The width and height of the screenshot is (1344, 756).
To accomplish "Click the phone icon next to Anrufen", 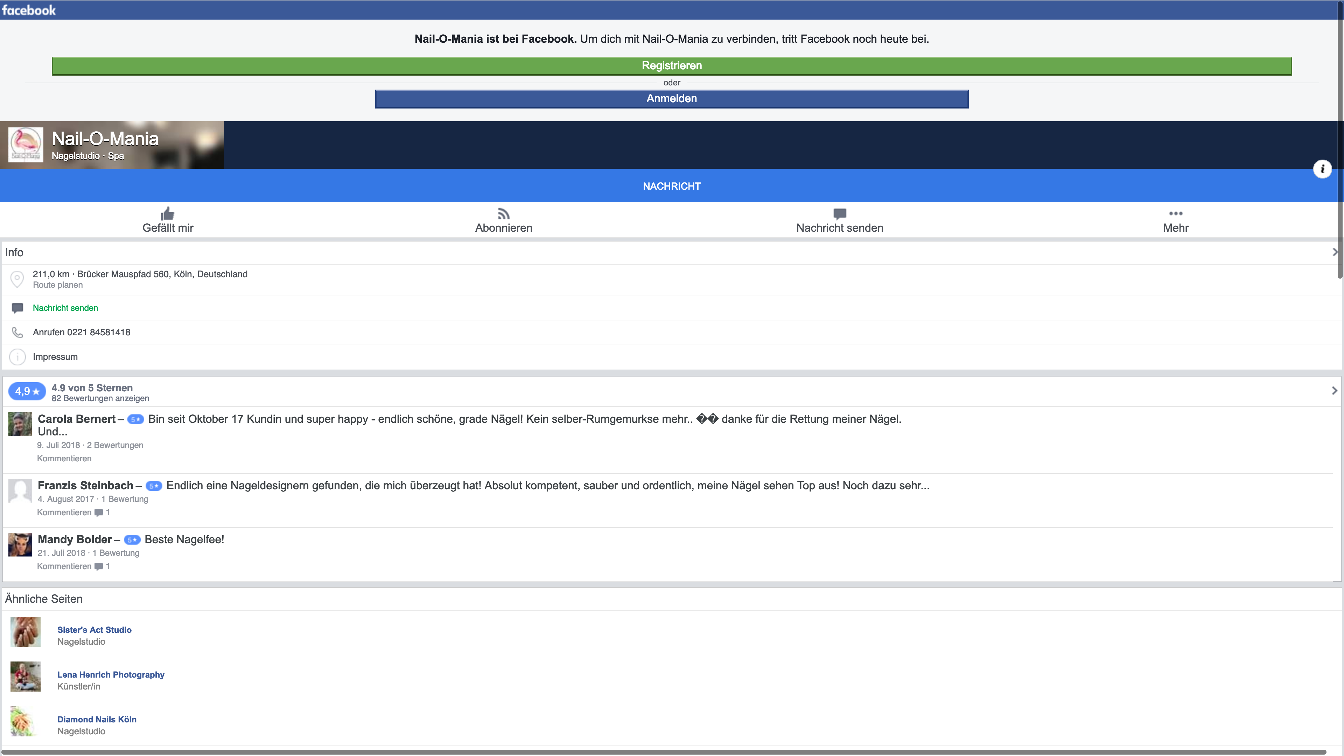I will click(x=17, y=332).
